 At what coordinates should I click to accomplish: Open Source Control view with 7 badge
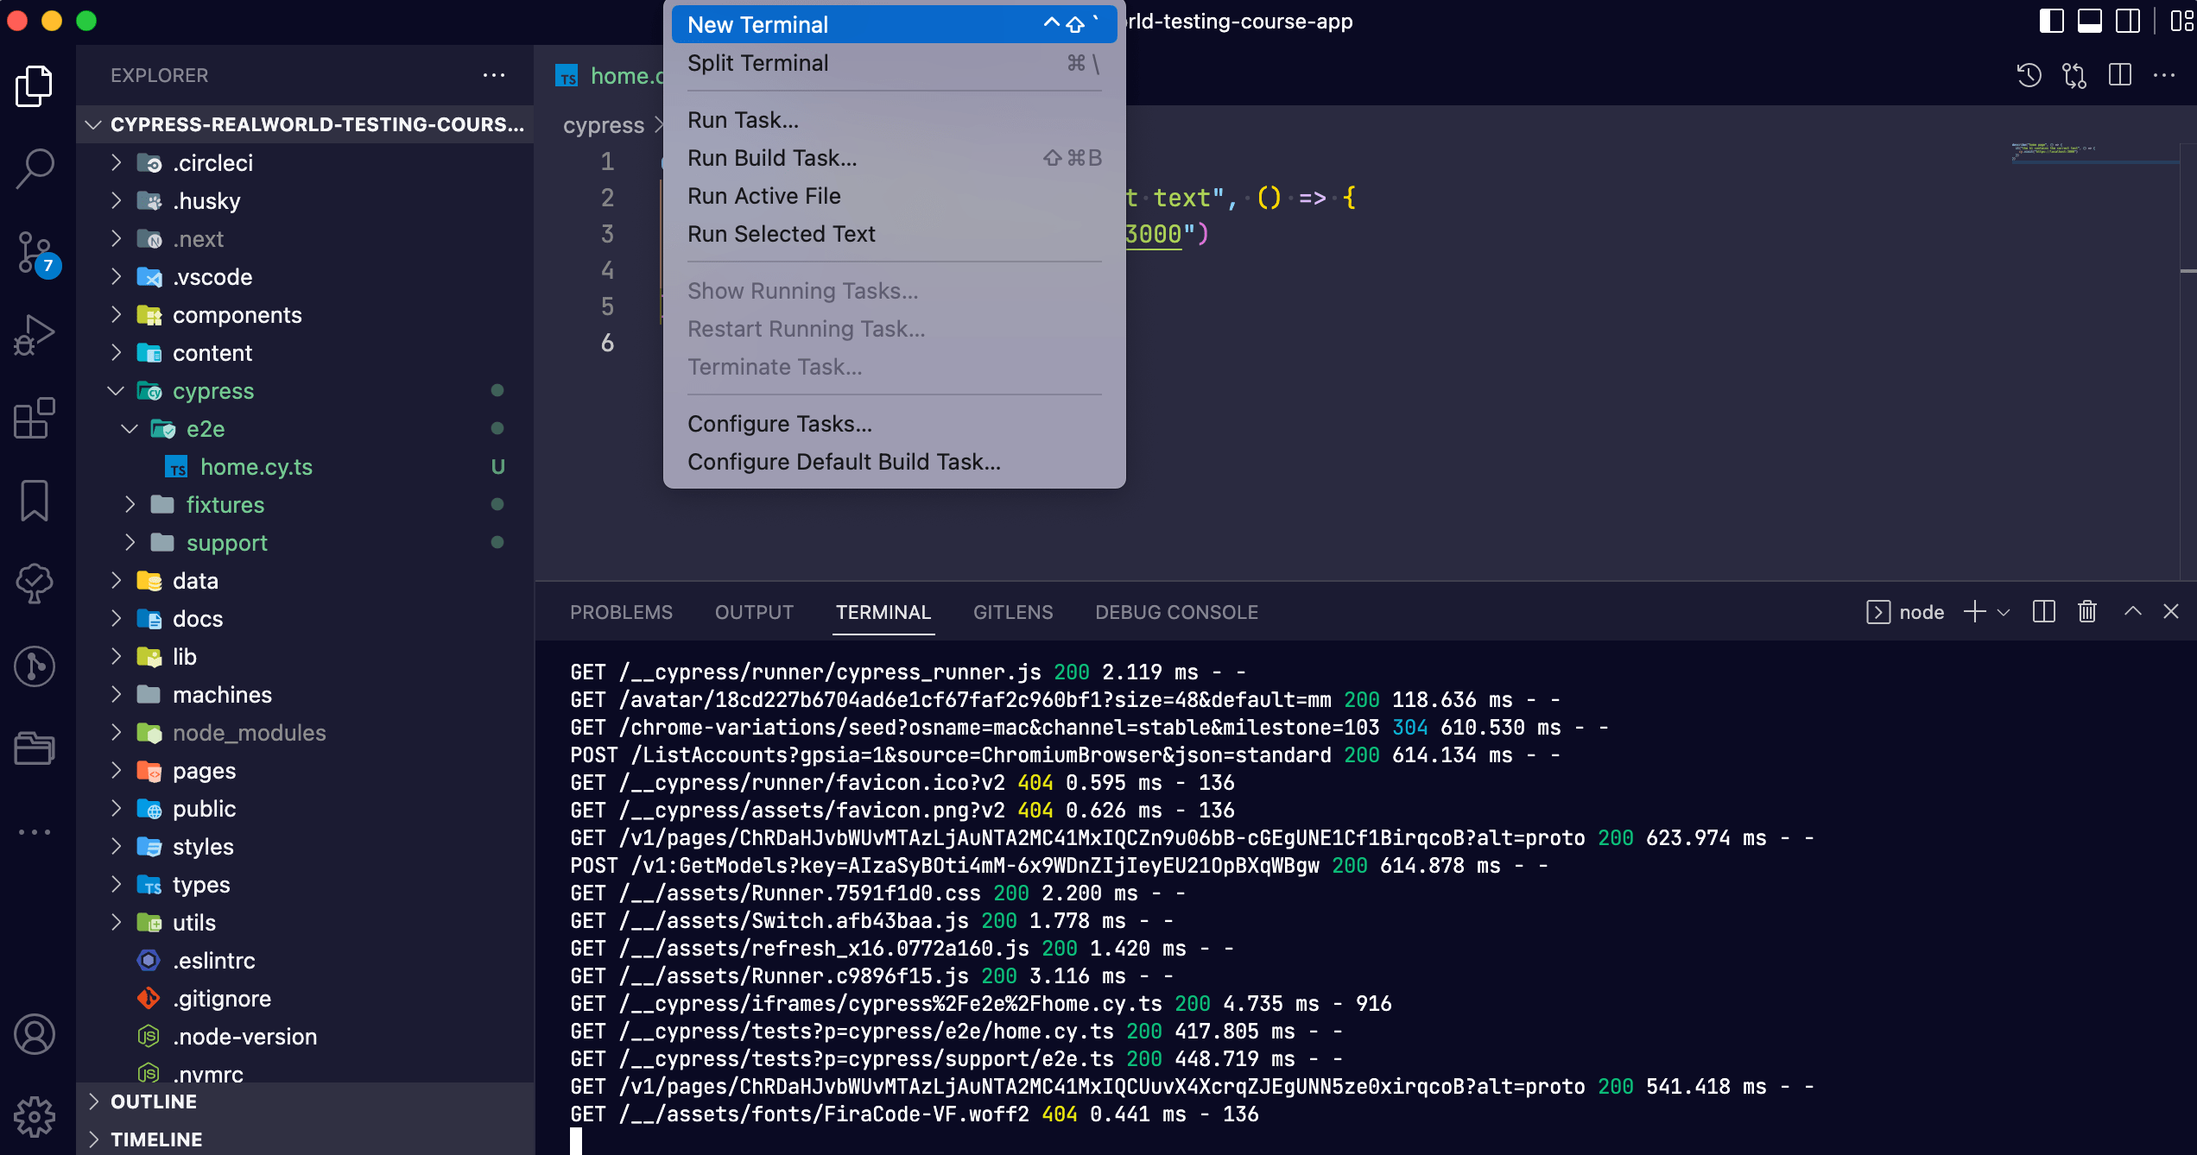35,253
